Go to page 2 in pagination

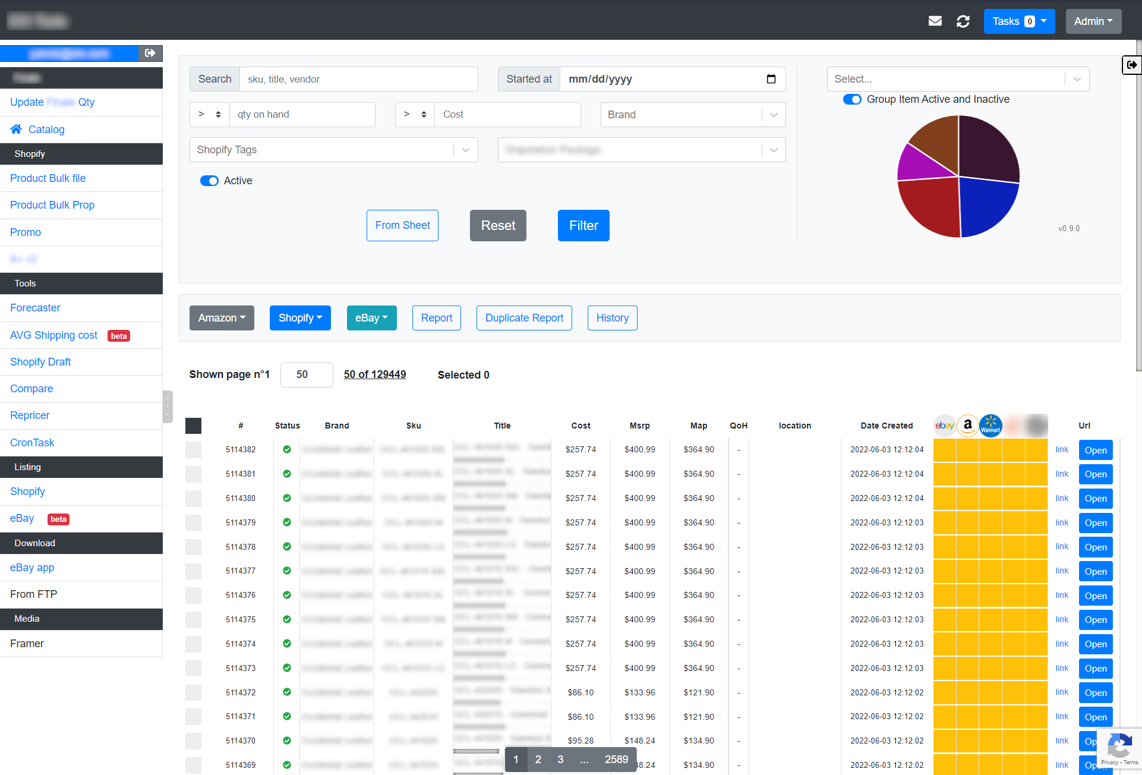[538, 760]
